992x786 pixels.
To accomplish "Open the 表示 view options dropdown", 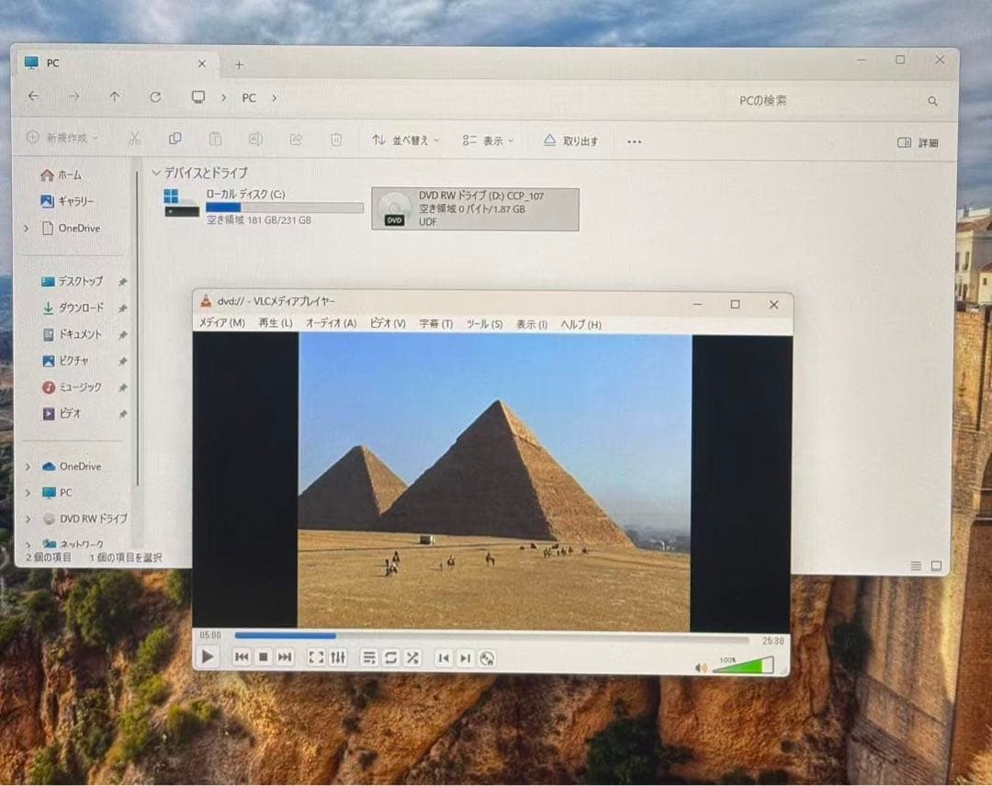I will [x=487, y=140].
